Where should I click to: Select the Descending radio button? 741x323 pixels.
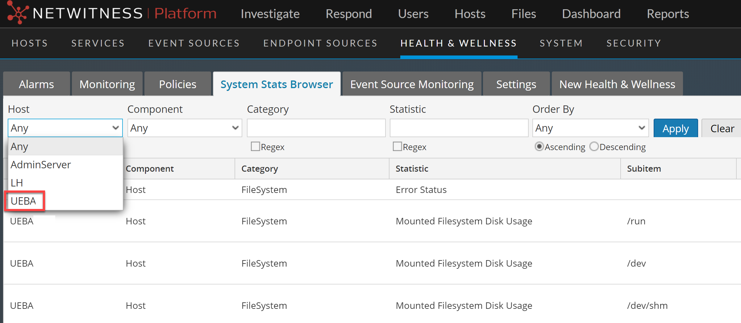[594, 146]
